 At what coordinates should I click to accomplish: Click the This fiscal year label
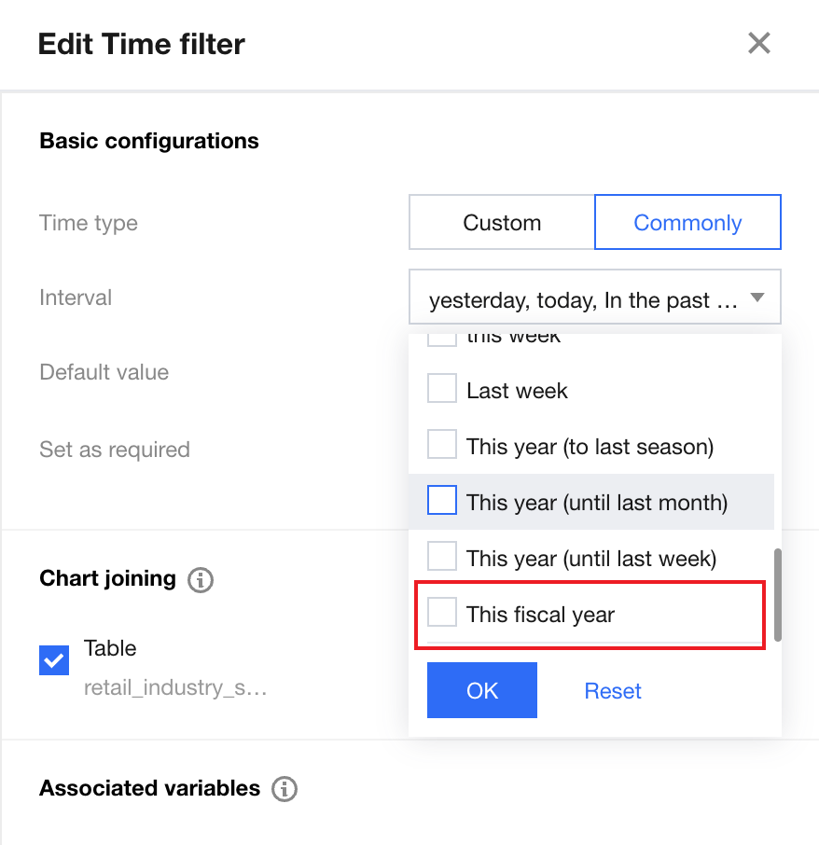[x=540, y=615]
